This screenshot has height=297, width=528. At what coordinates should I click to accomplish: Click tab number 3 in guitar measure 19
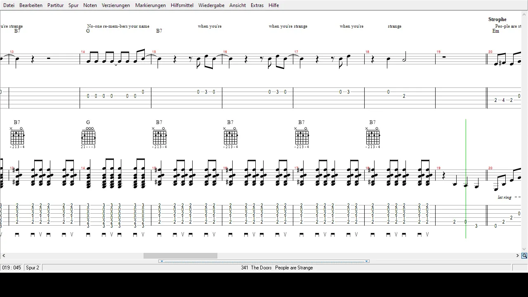[x=476, y=226]
